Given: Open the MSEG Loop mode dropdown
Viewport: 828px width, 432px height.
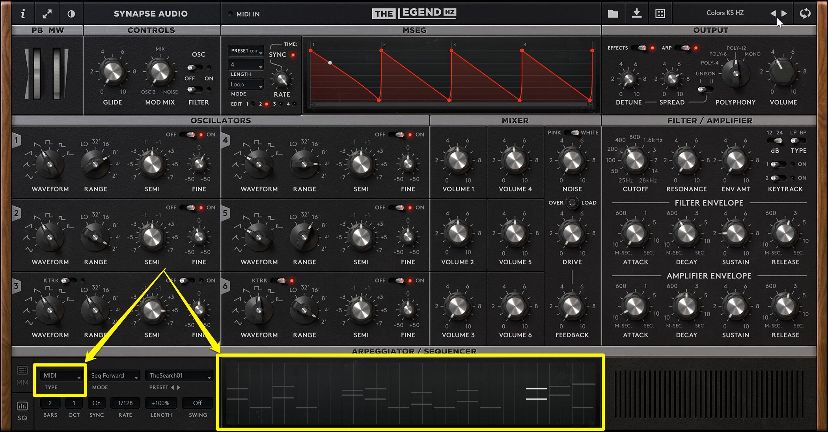Looking at the screenshot, I should pos(246,84).
